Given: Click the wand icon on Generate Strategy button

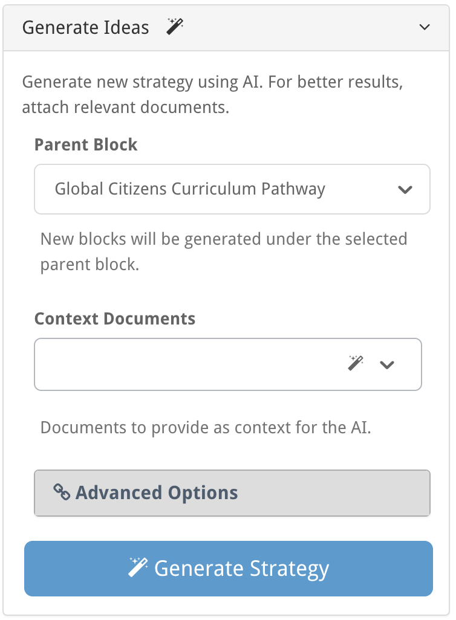Looking at the screenshot, I should click(x=138, y=567).
